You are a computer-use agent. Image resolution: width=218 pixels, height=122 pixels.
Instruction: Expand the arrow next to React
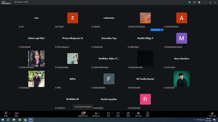click(x=121, y=113)
